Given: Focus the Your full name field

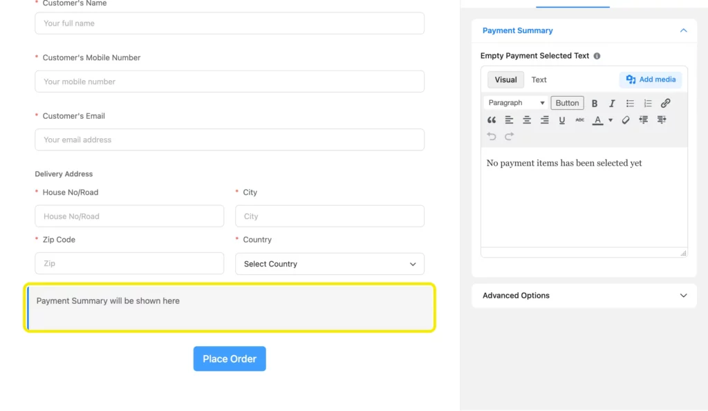Looking at the screenshot, I should [230, 23].
